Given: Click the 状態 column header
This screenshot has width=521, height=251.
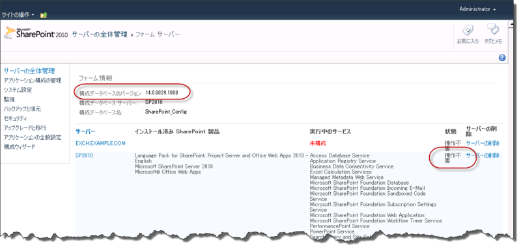Looking at the screenshot, I should point(450,131).
